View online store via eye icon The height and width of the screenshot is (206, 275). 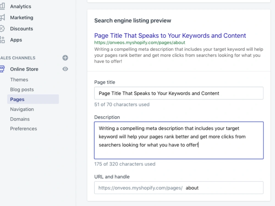click(x=65, y=69)
